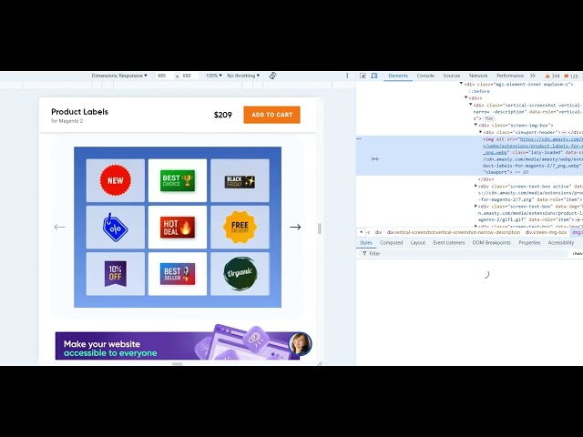Click the Black Friday label tile
This screenshot has height=437, width=583.
240,180
